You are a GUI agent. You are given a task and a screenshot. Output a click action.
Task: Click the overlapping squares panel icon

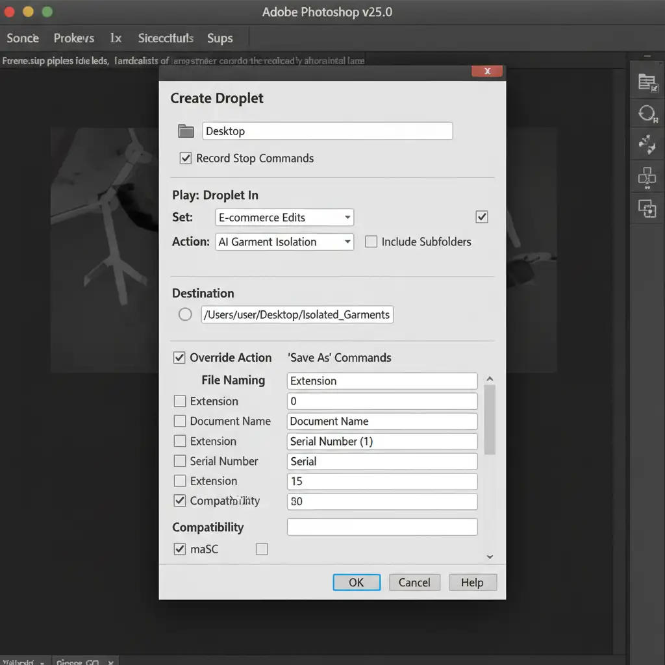pos(647,208)
